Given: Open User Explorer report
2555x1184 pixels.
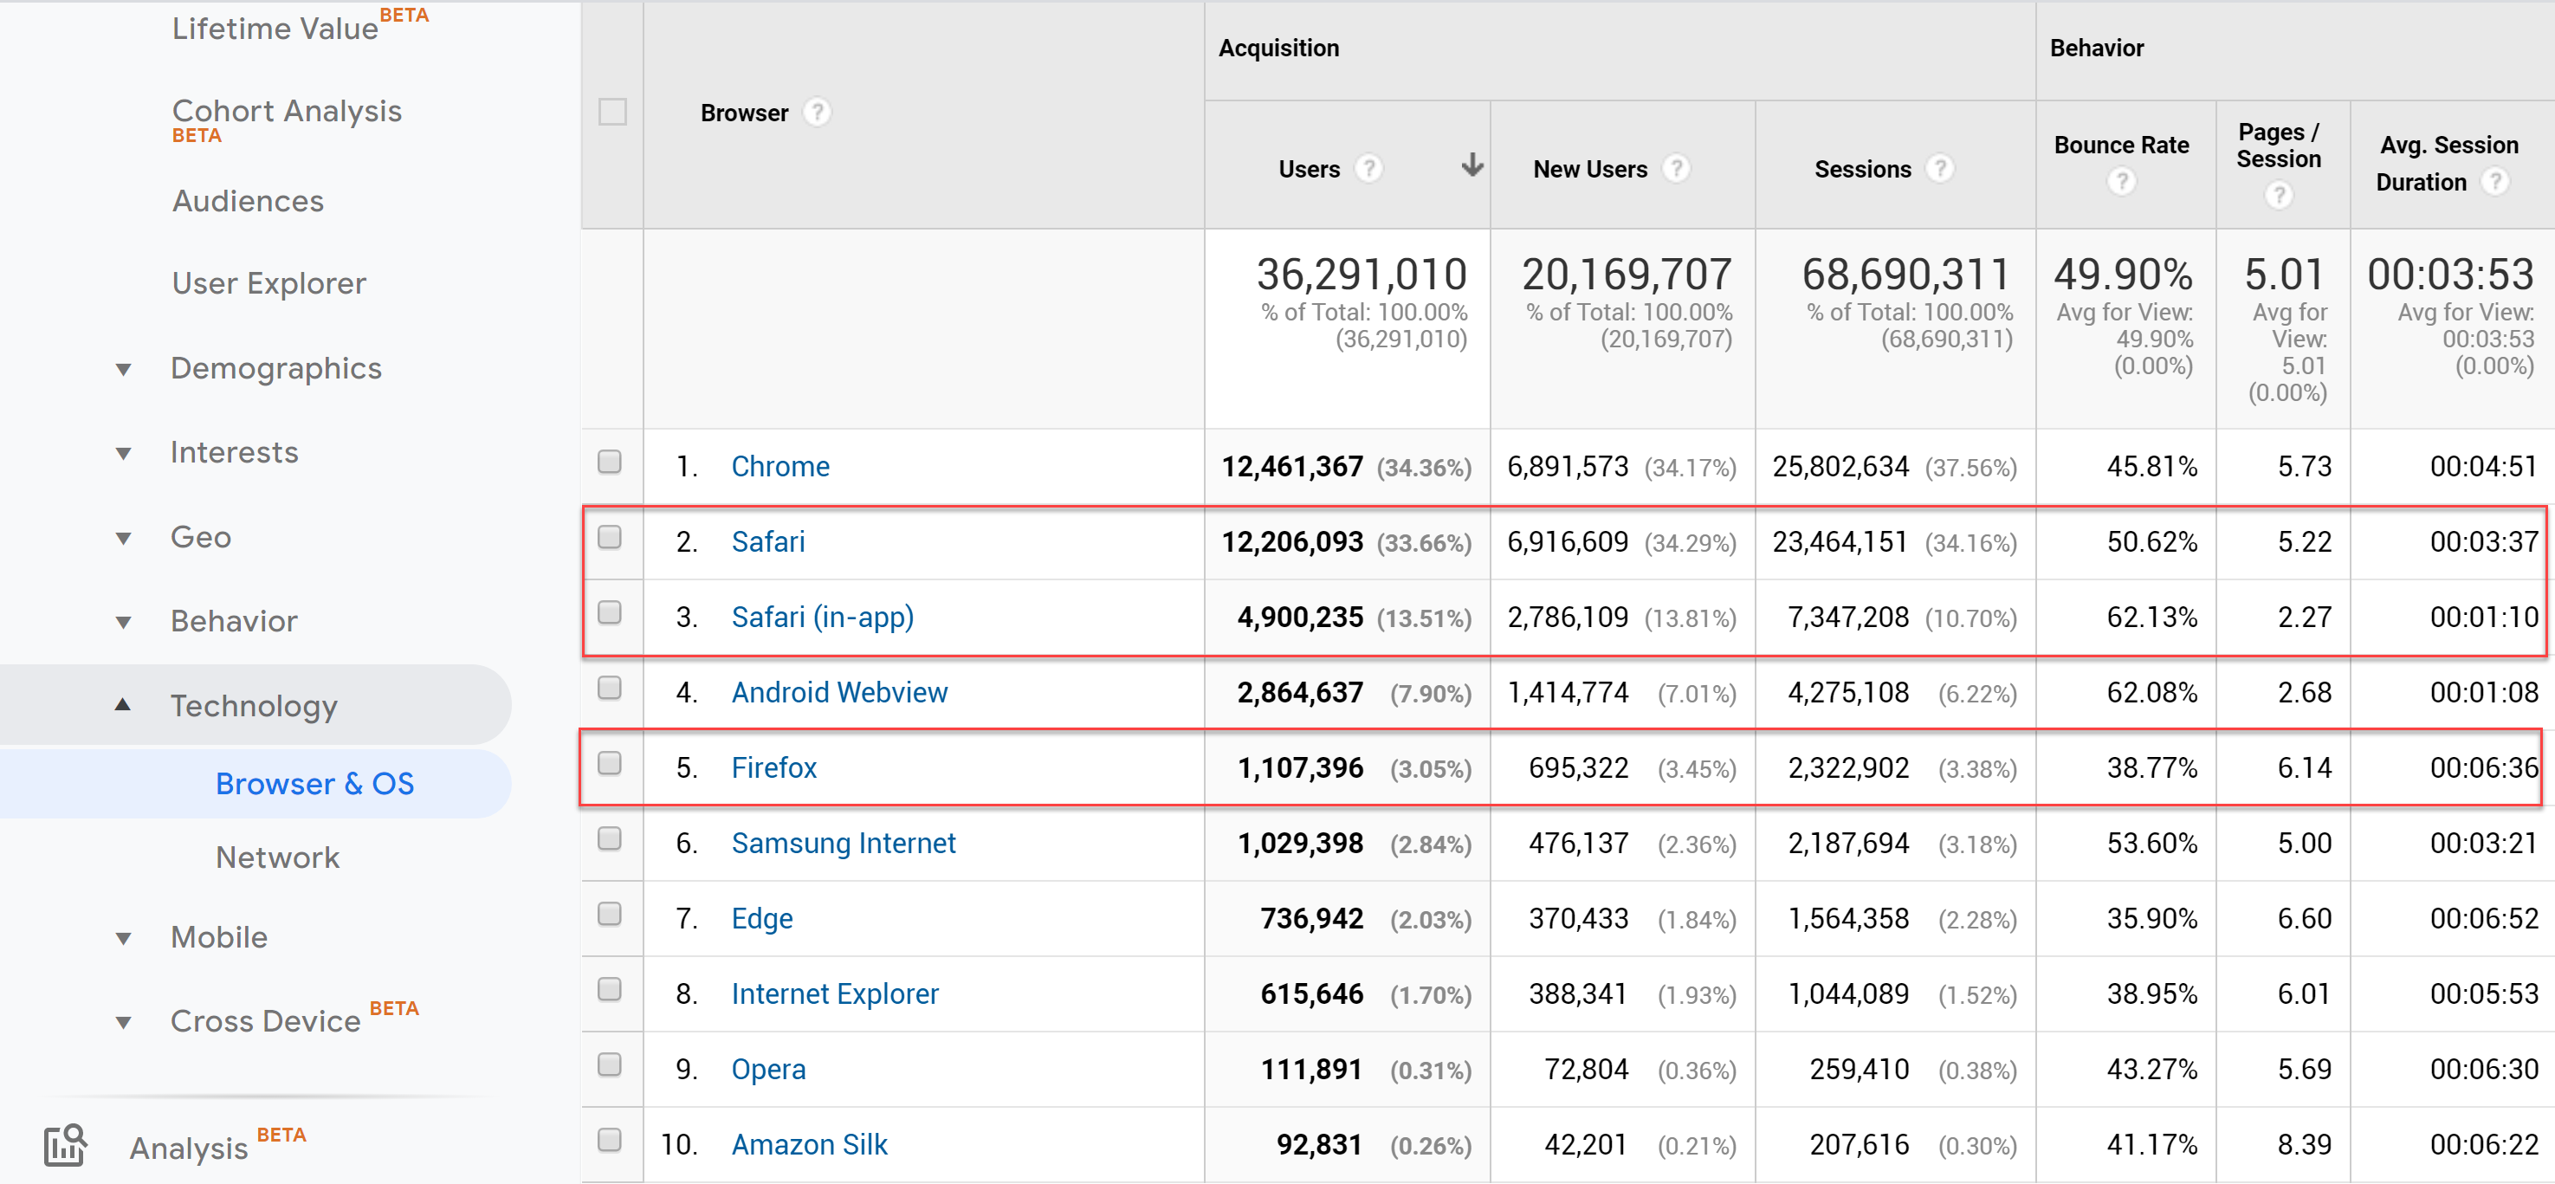Looking at the screenshot, I should tap(268, 283).
